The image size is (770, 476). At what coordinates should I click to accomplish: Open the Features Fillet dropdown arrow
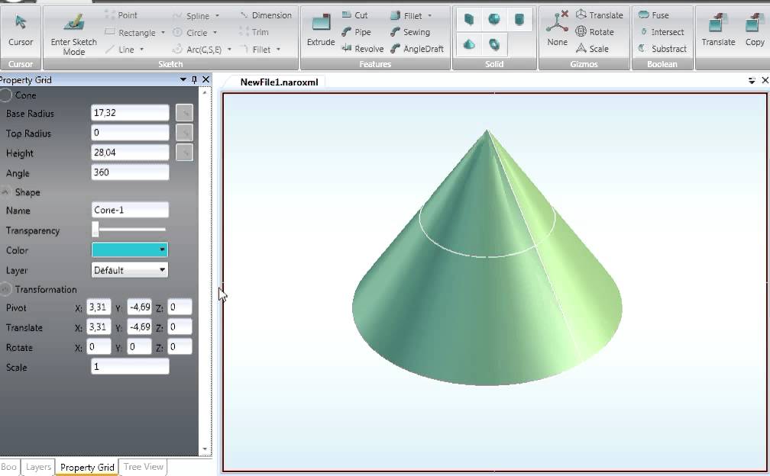pyautogui.click(x=429, y=16)
